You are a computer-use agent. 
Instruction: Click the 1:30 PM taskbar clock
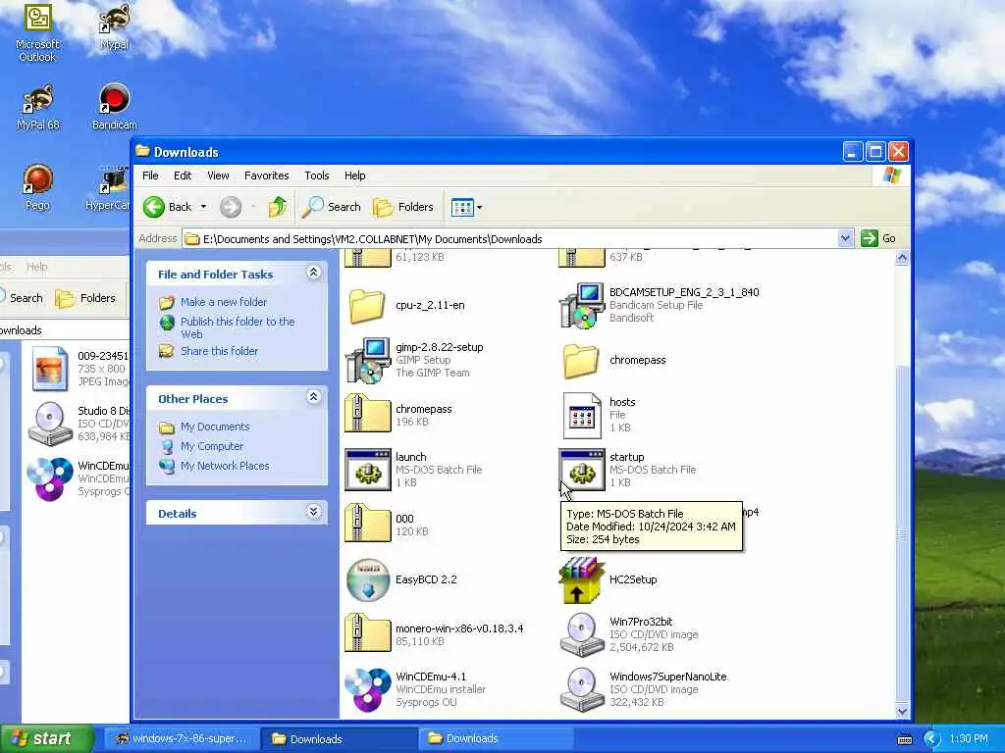(x=969, y=738)
